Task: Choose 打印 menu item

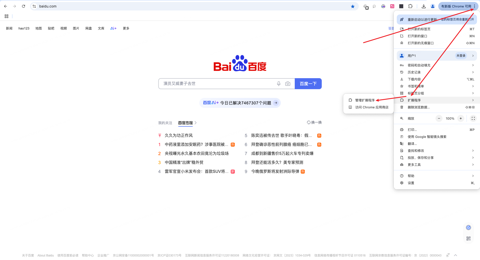Action: click(437, 130)
